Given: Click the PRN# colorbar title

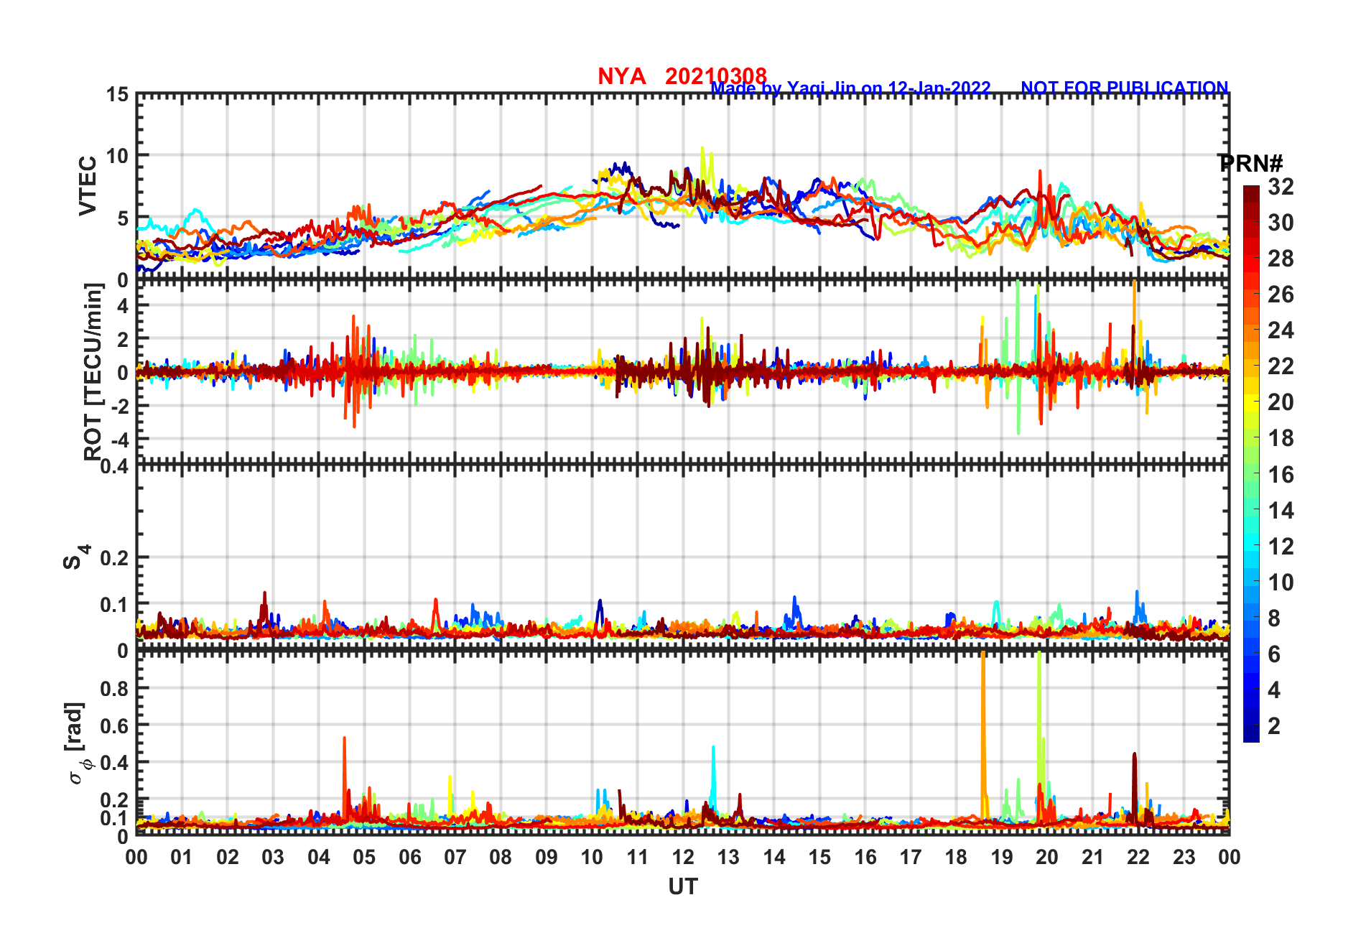Looking at the screenshot, I should [1250, 163].
